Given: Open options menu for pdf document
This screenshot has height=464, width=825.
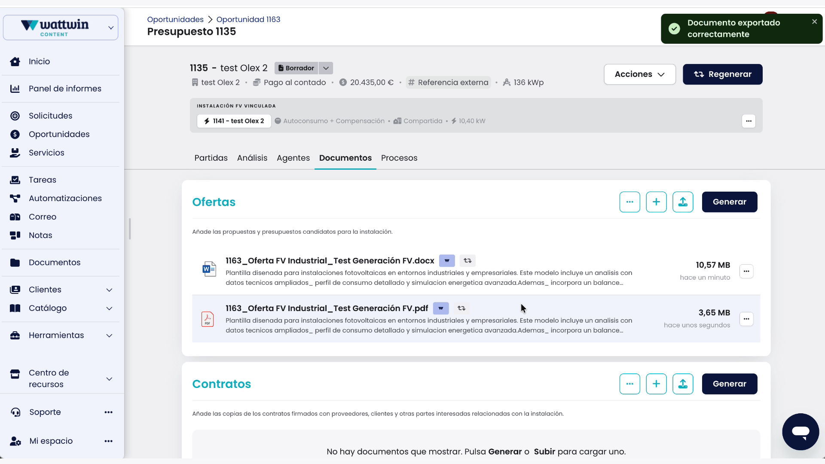Looking at the screenshot, I should (x=746, y=319).
